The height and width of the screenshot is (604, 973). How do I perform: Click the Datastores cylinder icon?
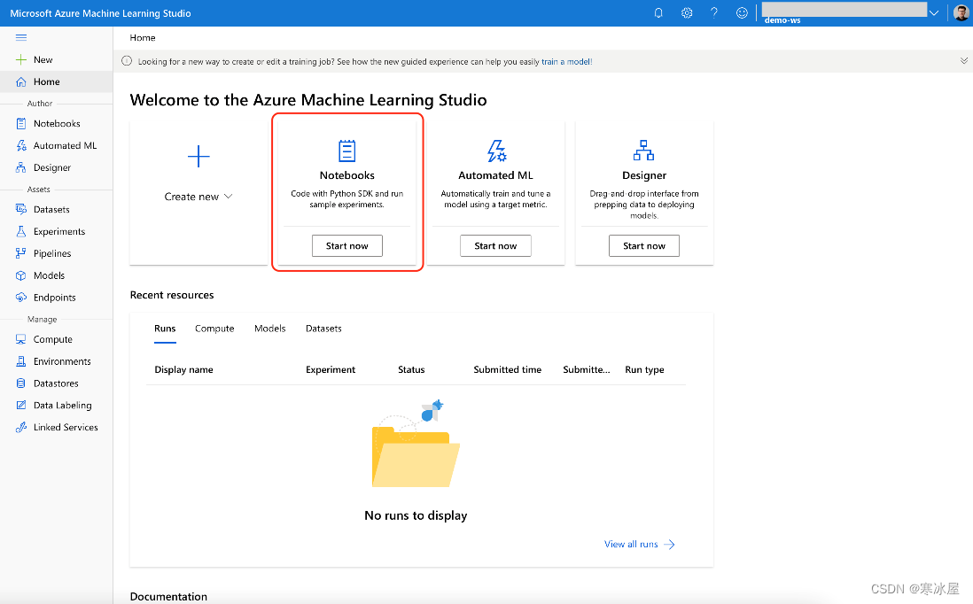(21, 383)
